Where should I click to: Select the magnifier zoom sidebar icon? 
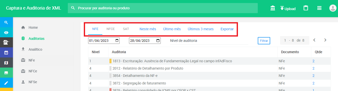[x=6, y=22]
